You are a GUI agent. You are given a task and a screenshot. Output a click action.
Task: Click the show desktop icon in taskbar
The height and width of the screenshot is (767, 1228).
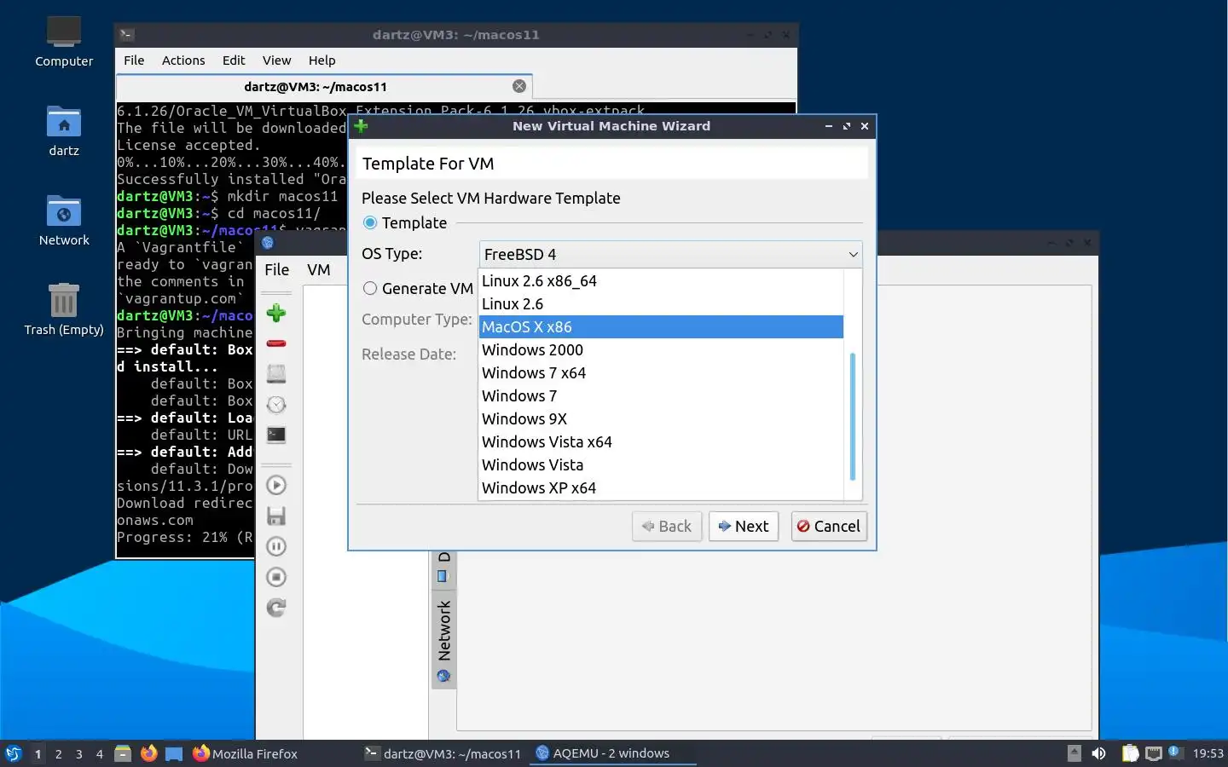pos(174,753)
